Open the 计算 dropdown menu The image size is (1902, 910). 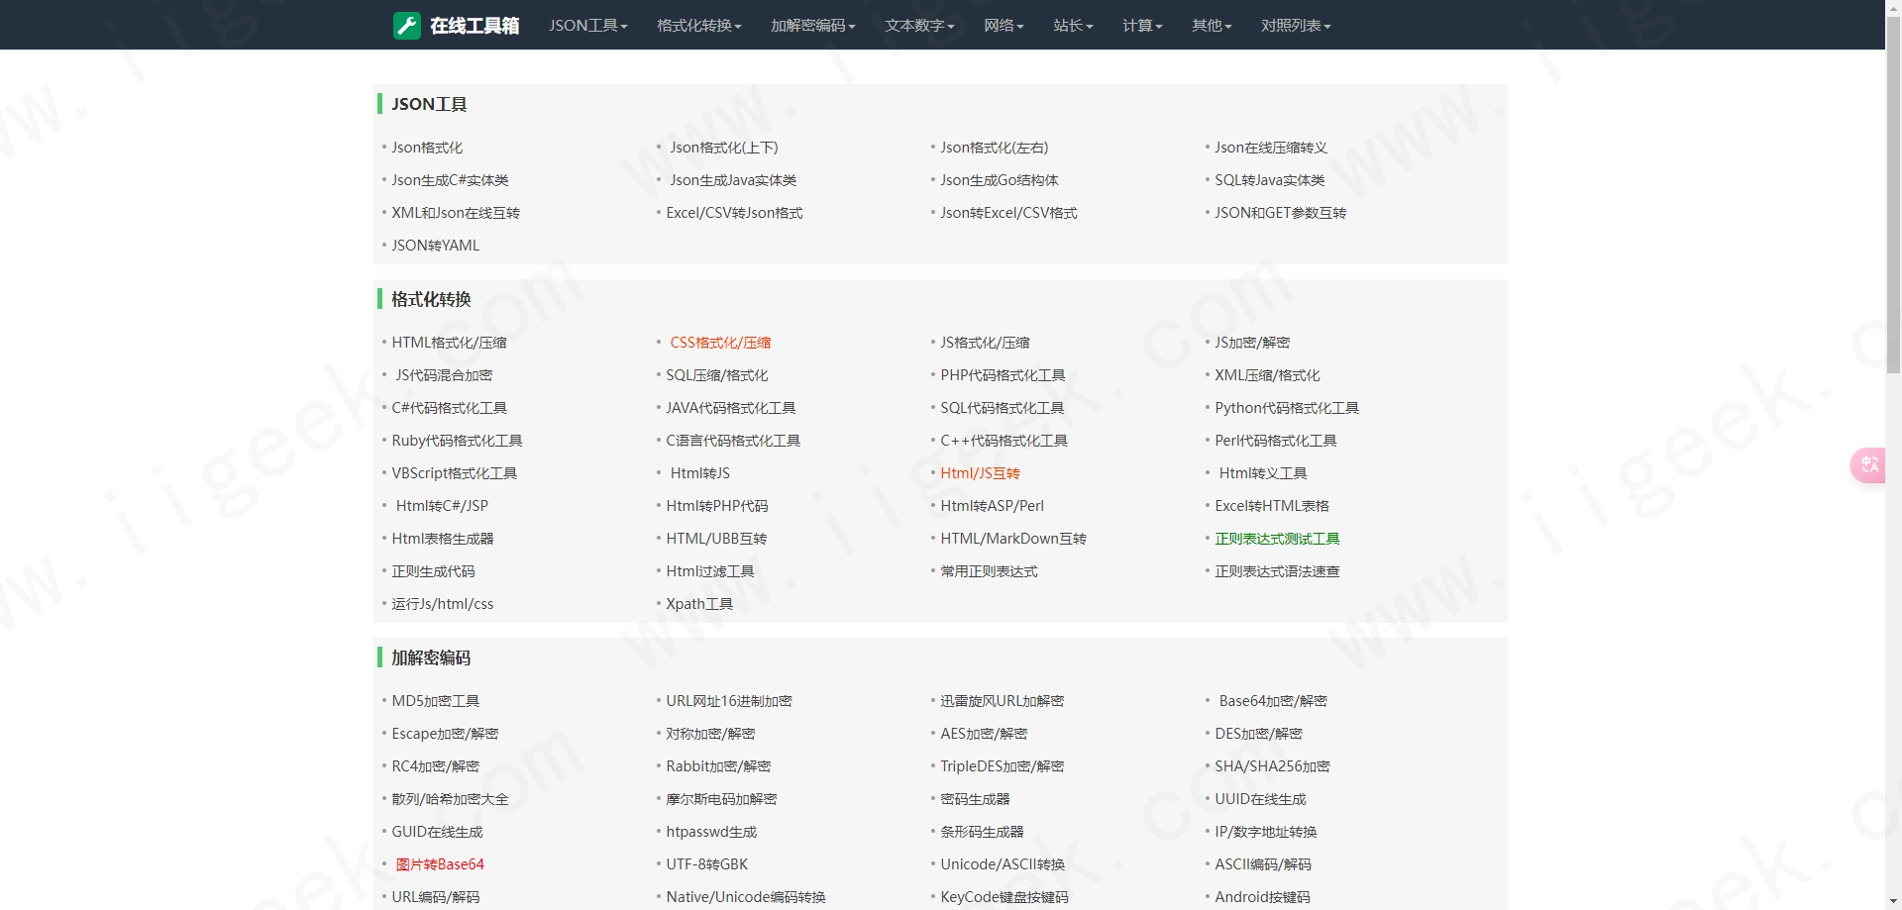tap(1142, 26)
